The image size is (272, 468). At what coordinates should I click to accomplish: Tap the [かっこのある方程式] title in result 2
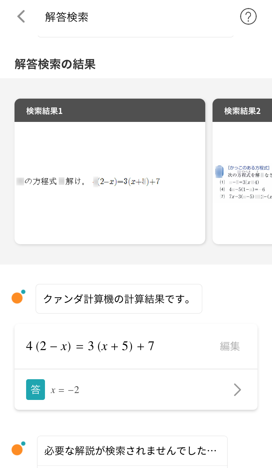coord(249,168)
